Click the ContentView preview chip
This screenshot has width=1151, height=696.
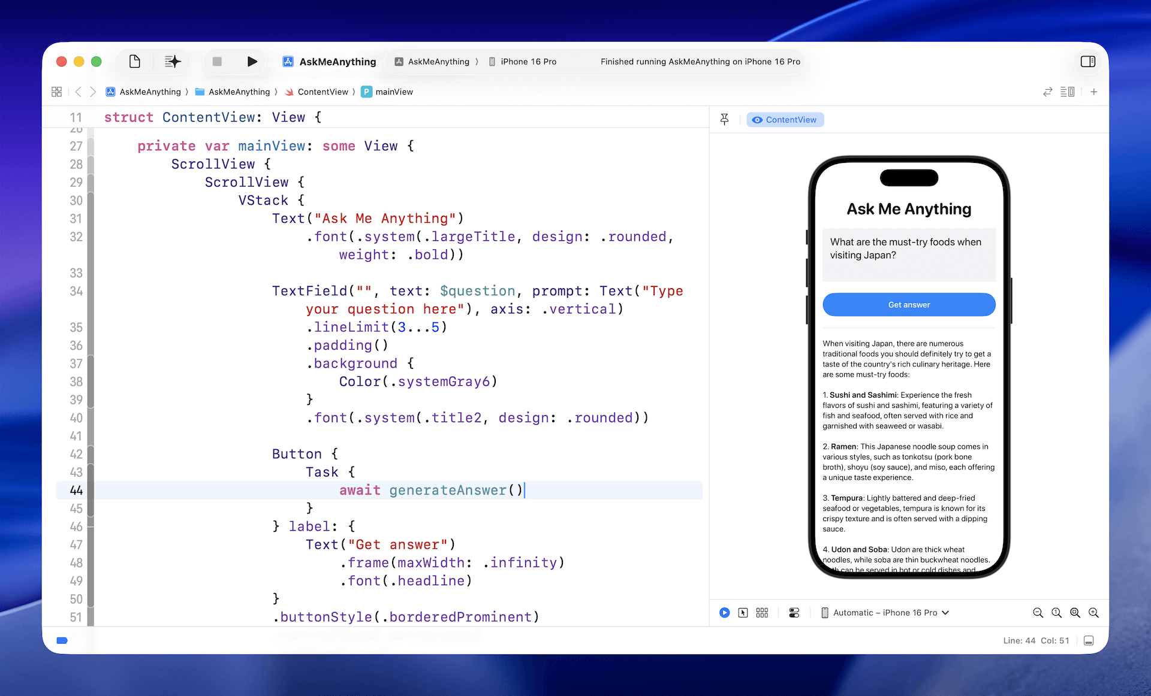785,120
